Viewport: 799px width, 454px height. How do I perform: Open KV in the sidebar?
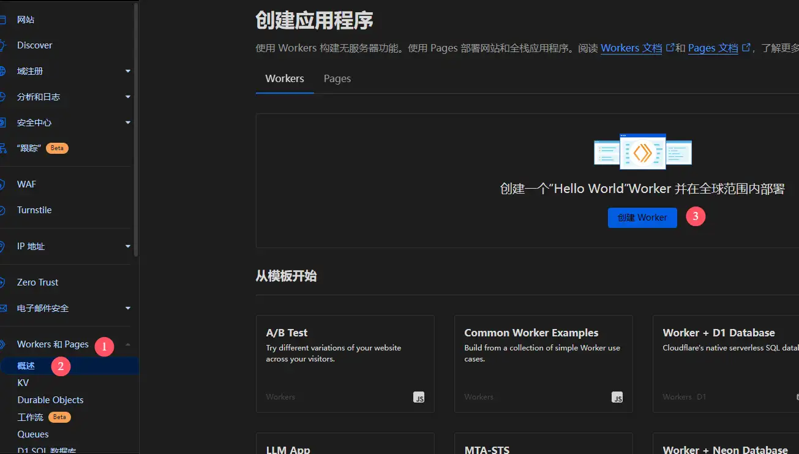pyautogui.click(x=23, y=383)
